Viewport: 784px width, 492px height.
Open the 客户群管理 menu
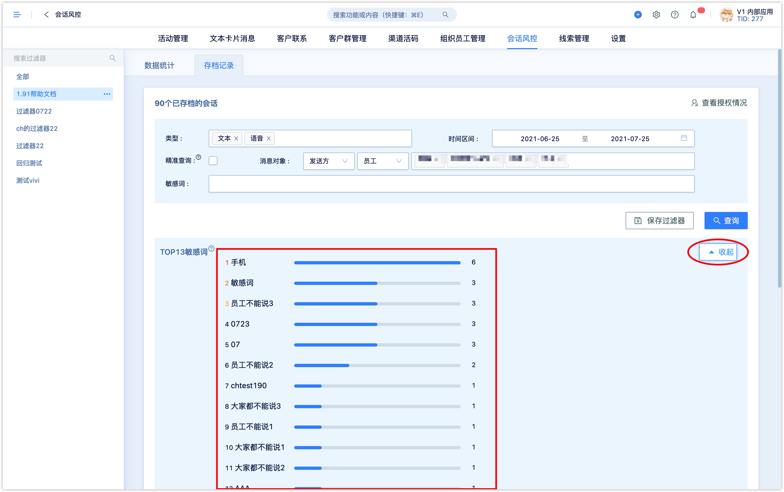coord(347,39)
